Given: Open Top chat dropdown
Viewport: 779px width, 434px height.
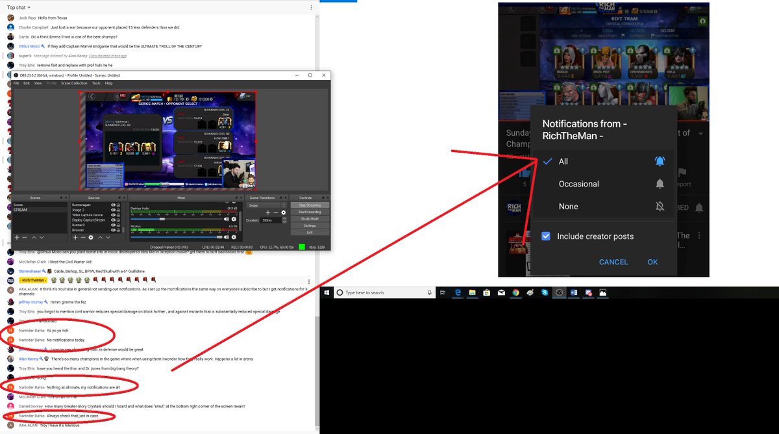Looking at the screenshot, I should 19,7.
